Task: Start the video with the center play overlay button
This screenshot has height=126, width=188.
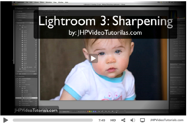Action: click(93, 58)
